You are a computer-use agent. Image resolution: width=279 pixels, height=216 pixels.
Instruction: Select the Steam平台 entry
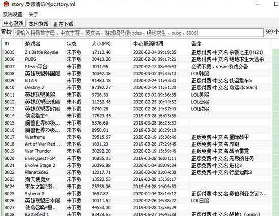pyautogui.click(x=137, y=67)
